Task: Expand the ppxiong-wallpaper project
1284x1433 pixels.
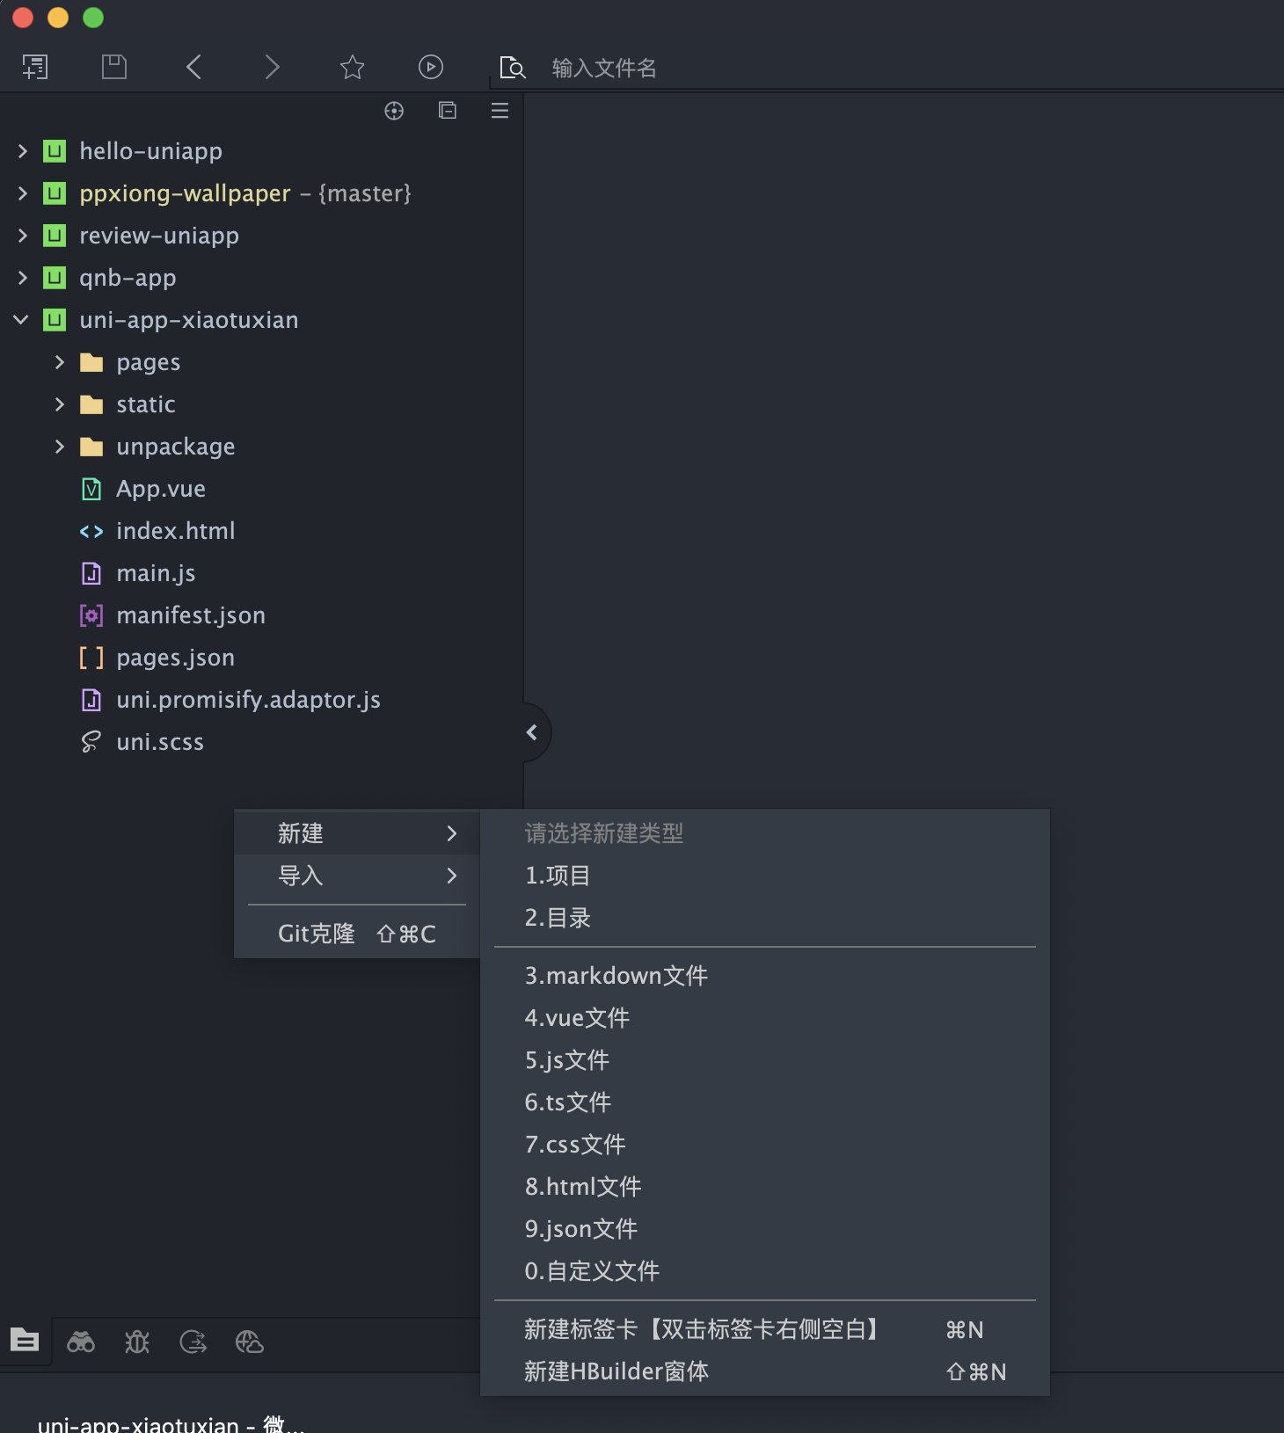Action: pos(23,193)
